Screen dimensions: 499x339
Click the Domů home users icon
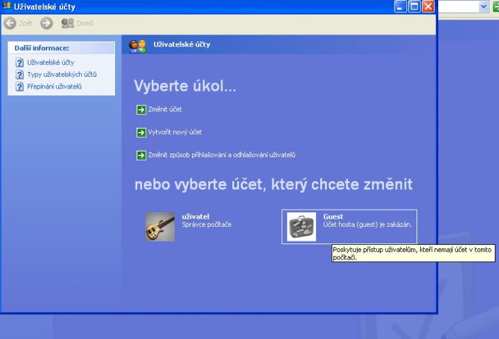coord(67,24)
